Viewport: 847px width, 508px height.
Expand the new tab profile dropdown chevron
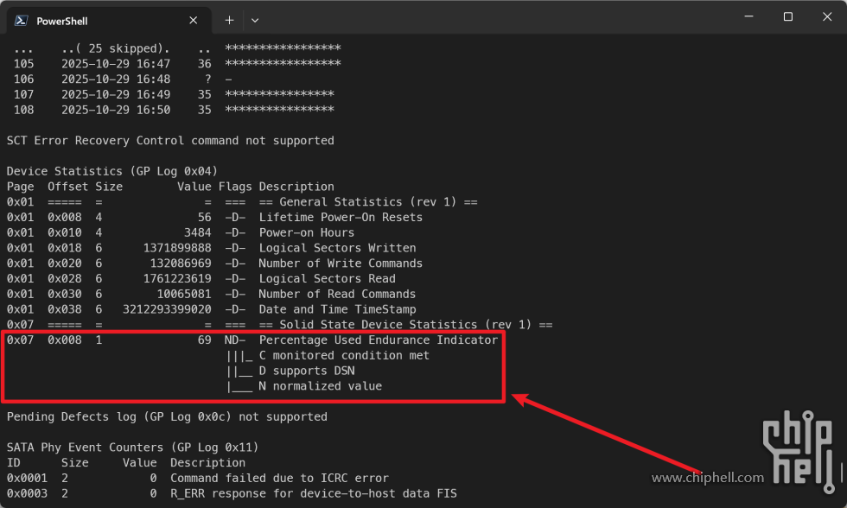click(255, 20)
